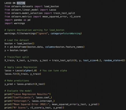The height and width of the screenshot is (110, 126).
Task: Click the You can tune alpha comment
Action: 53,71
